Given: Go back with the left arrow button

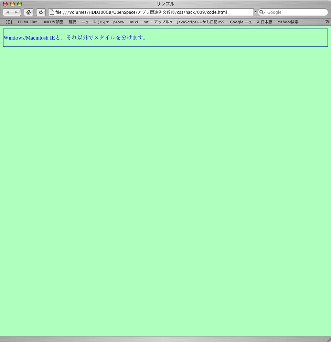Looking at the screenshot, I should 8,12.
